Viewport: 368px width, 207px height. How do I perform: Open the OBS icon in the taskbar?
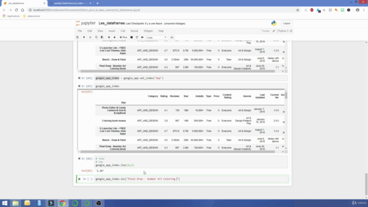98,203
